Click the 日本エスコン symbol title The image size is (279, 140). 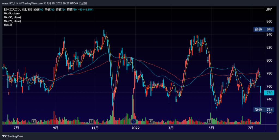click(12, 9)
